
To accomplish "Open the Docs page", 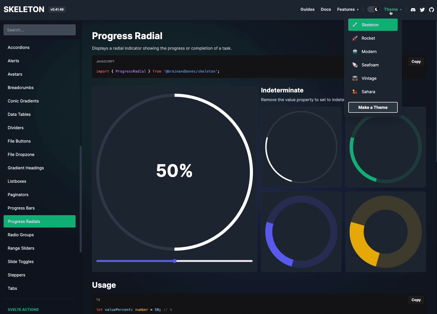I will coord(326,10).
